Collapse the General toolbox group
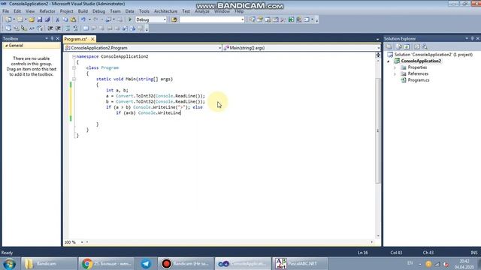The image size is (481, 270). point(6,46)
